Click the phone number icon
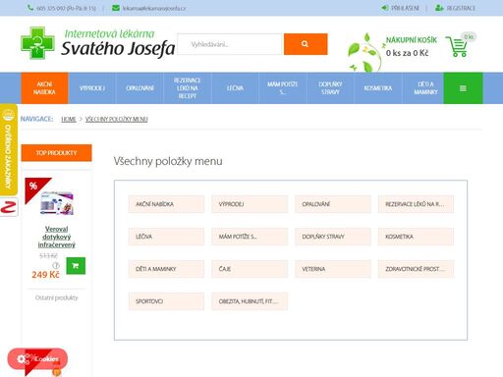503x377 pixels. [30, 8]
